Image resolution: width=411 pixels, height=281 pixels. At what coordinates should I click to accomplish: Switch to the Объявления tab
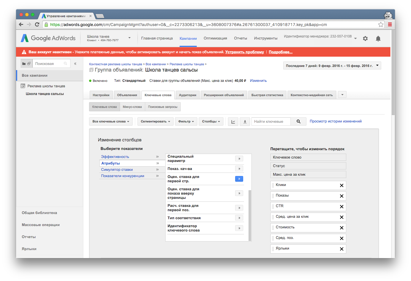(x=127, y=95)
